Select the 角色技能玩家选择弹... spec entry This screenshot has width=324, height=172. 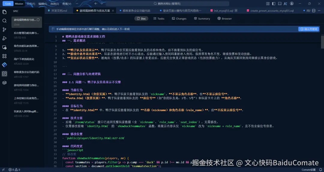[x=27, y=48]
